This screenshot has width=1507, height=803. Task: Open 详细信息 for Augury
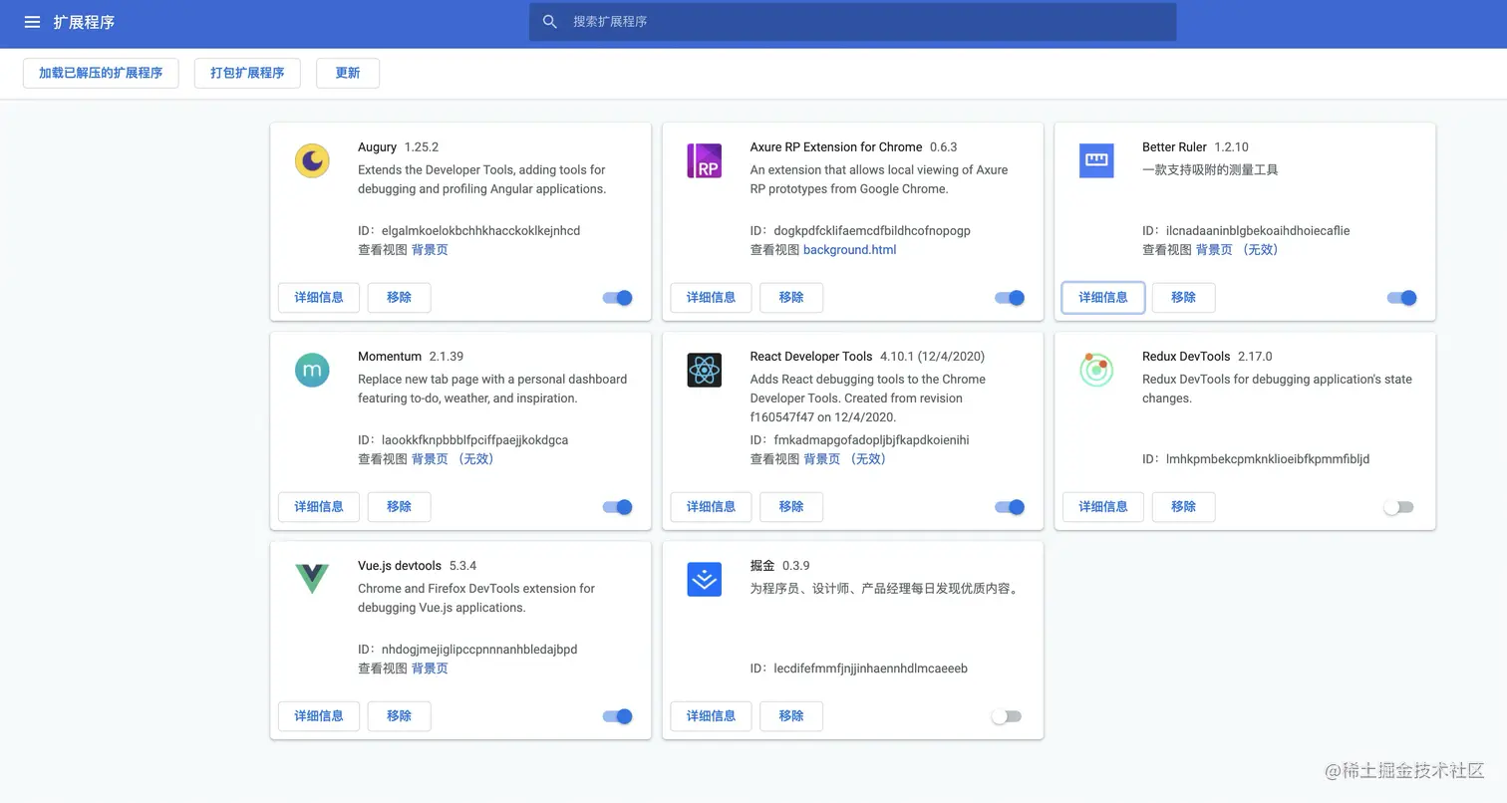coord(319,297)
